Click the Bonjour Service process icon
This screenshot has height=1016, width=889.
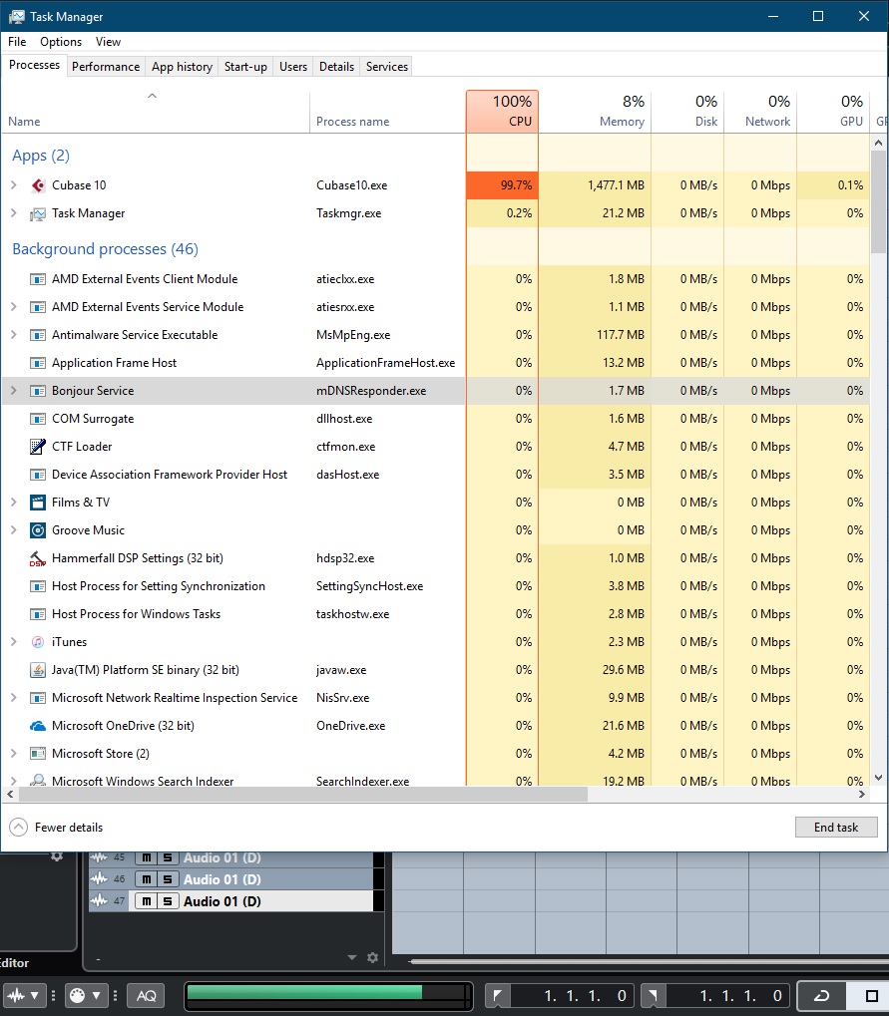[x=38, y=391]
